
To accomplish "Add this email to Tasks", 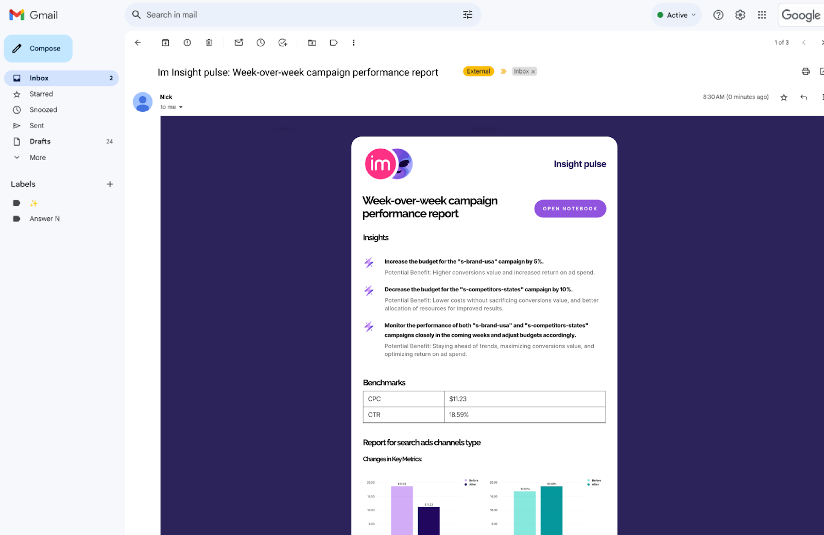I will [283, 43].
